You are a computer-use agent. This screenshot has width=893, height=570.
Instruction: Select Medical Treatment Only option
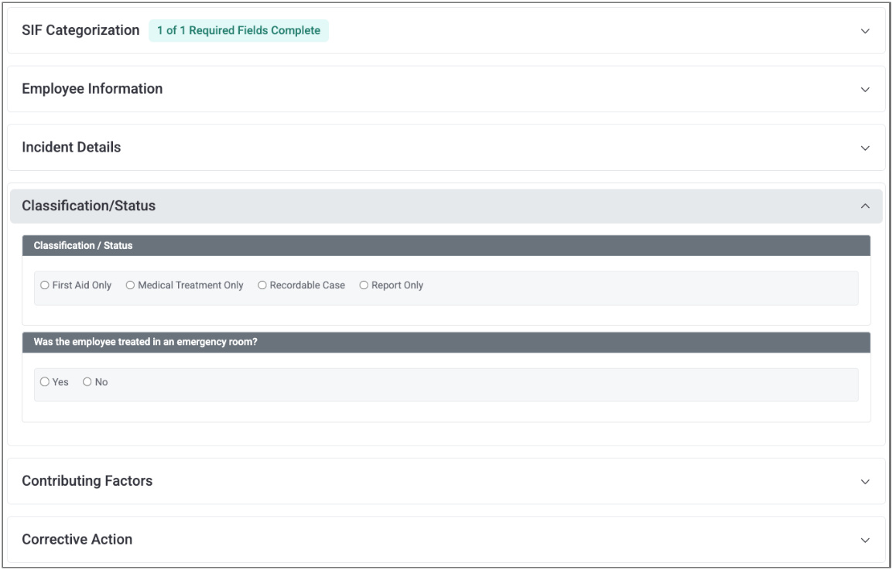point(130,285)
